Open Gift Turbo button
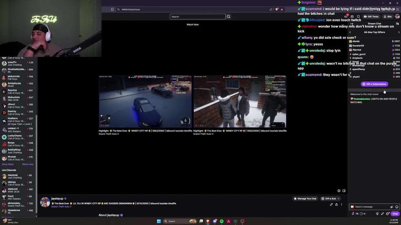This screenshot has height=225, width=401. point(371,17)
